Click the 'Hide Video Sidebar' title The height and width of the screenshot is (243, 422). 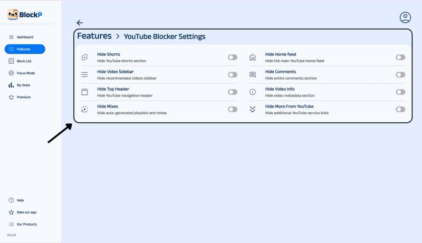click(115, 72)
